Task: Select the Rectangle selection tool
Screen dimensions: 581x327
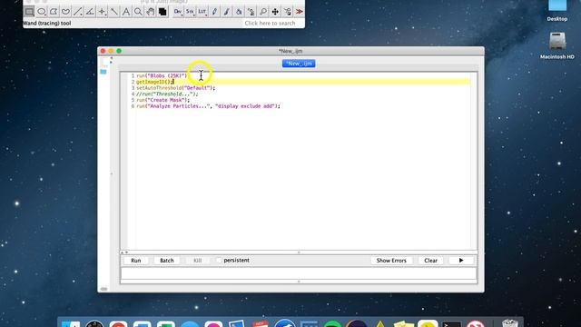Action: 29,12
